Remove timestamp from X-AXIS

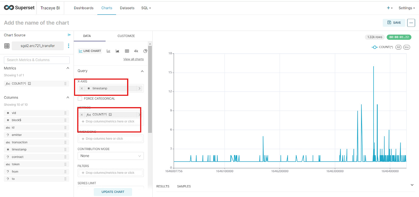pyautogui.click(x=82, y=88)
